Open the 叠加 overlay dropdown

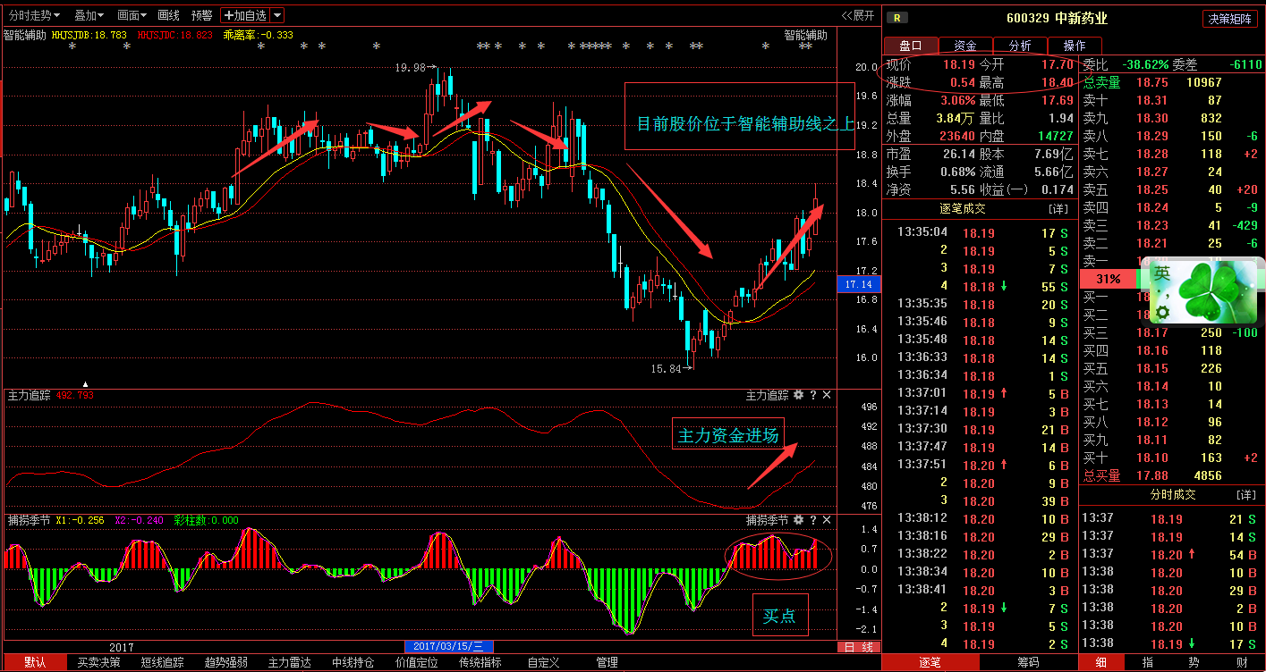89,15
